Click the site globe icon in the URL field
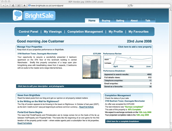The image size is (172, 131). tap(29, 6)
